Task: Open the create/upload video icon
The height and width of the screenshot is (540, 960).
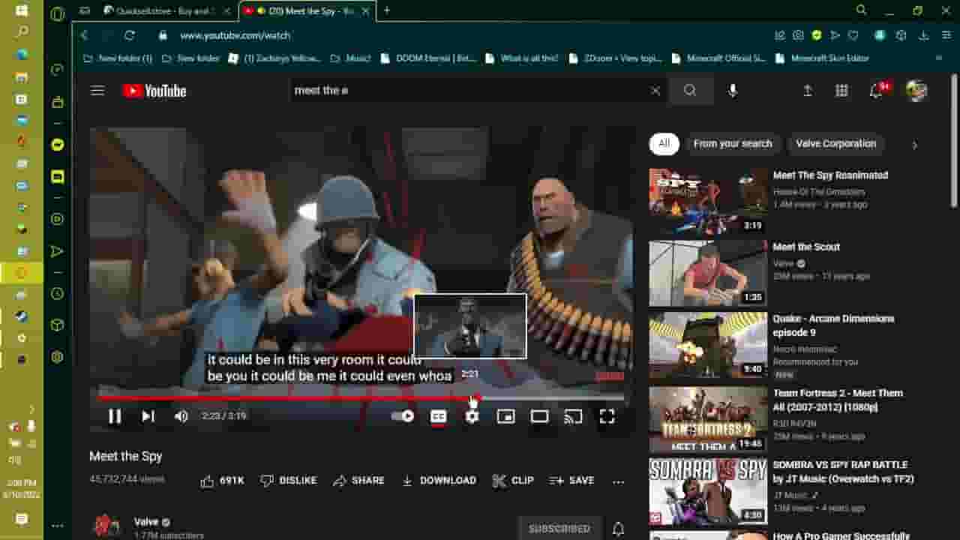Action: pos(808,91)
